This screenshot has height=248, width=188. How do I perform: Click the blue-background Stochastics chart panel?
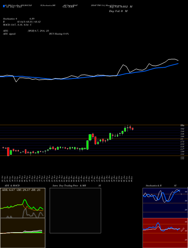click(x=165, y=203)
